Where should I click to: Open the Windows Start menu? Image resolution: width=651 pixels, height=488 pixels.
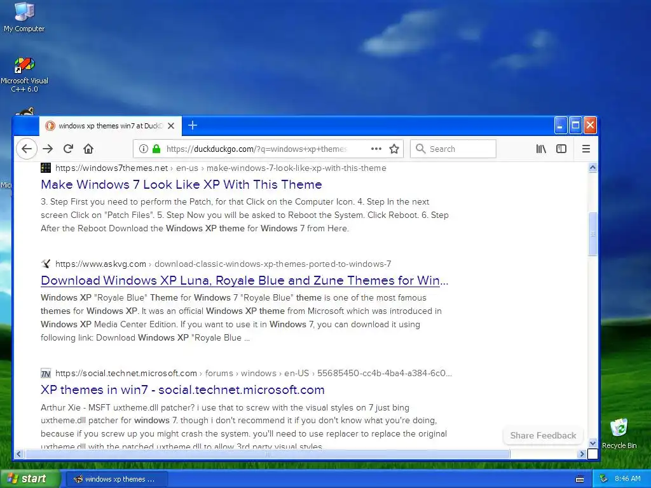[31, 479]
